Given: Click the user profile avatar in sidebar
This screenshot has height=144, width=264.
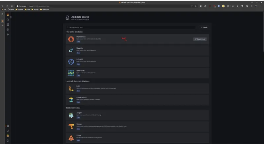Looking at the screenshot, I should click(8, 136).
